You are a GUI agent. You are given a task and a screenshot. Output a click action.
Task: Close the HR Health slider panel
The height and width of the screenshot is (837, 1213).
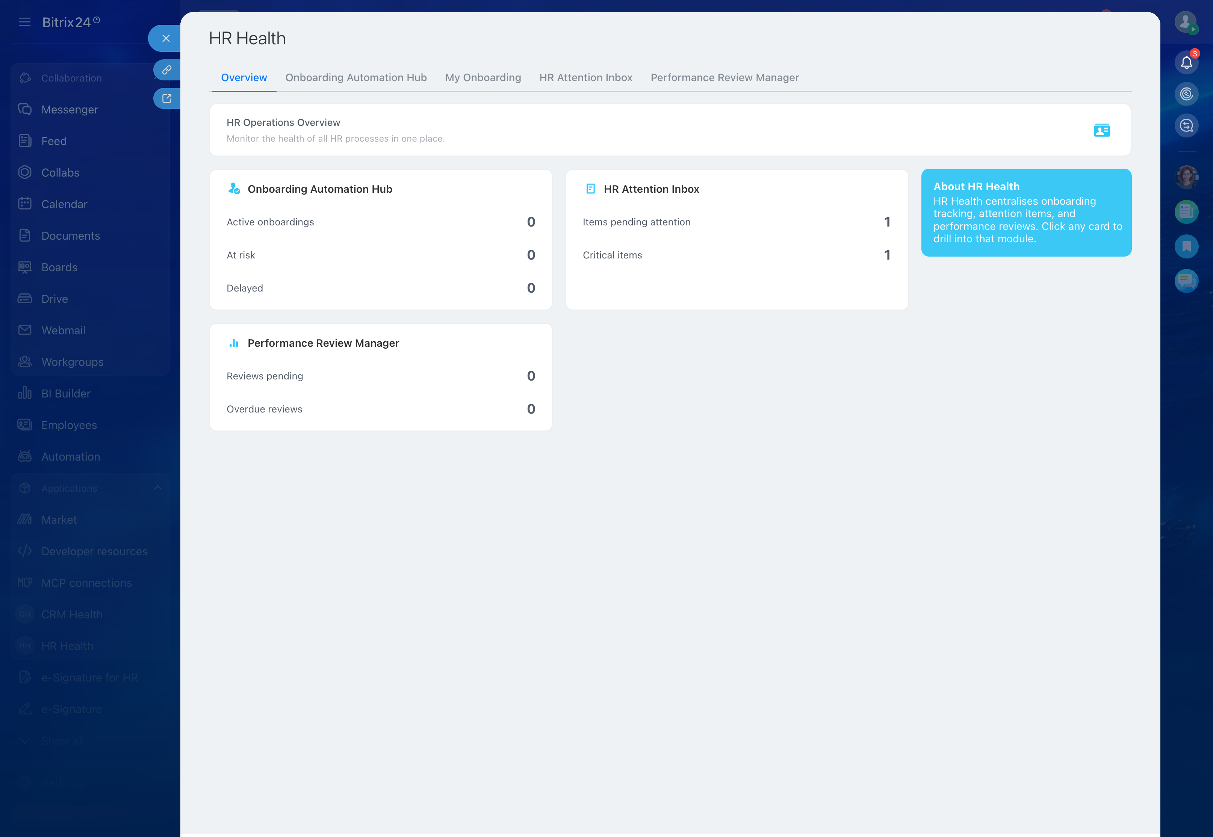pos(166,38)
